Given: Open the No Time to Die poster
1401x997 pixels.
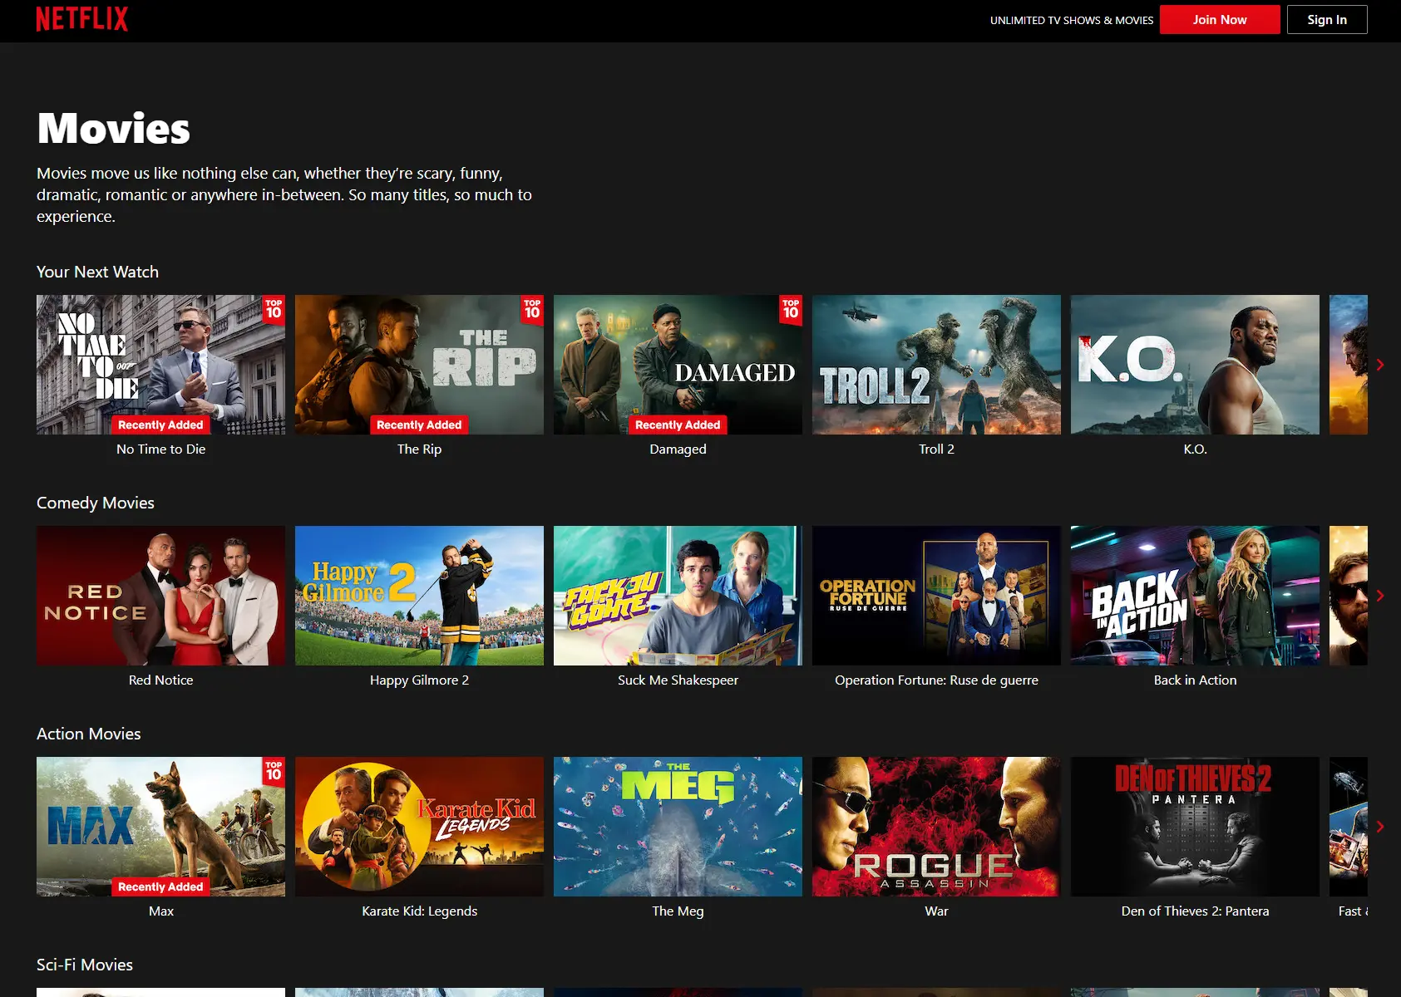Looking at the screenshot, I should pos(160,365).
